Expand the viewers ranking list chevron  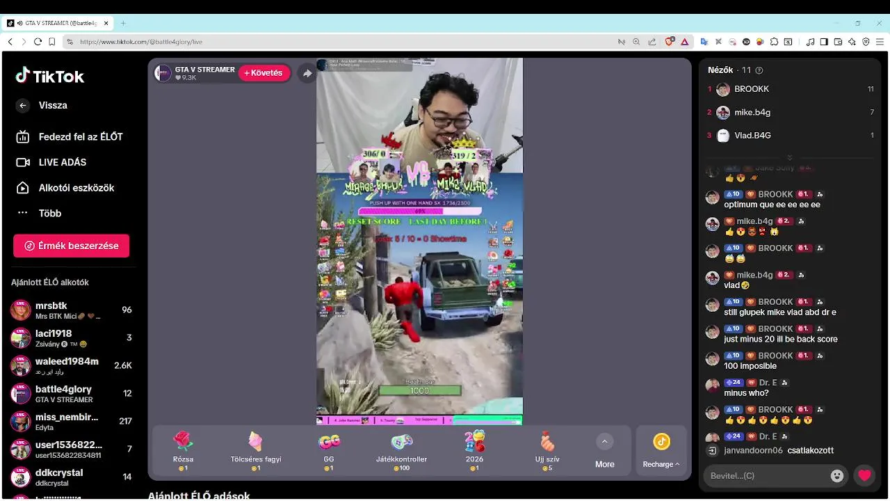[x=790, y=157]
